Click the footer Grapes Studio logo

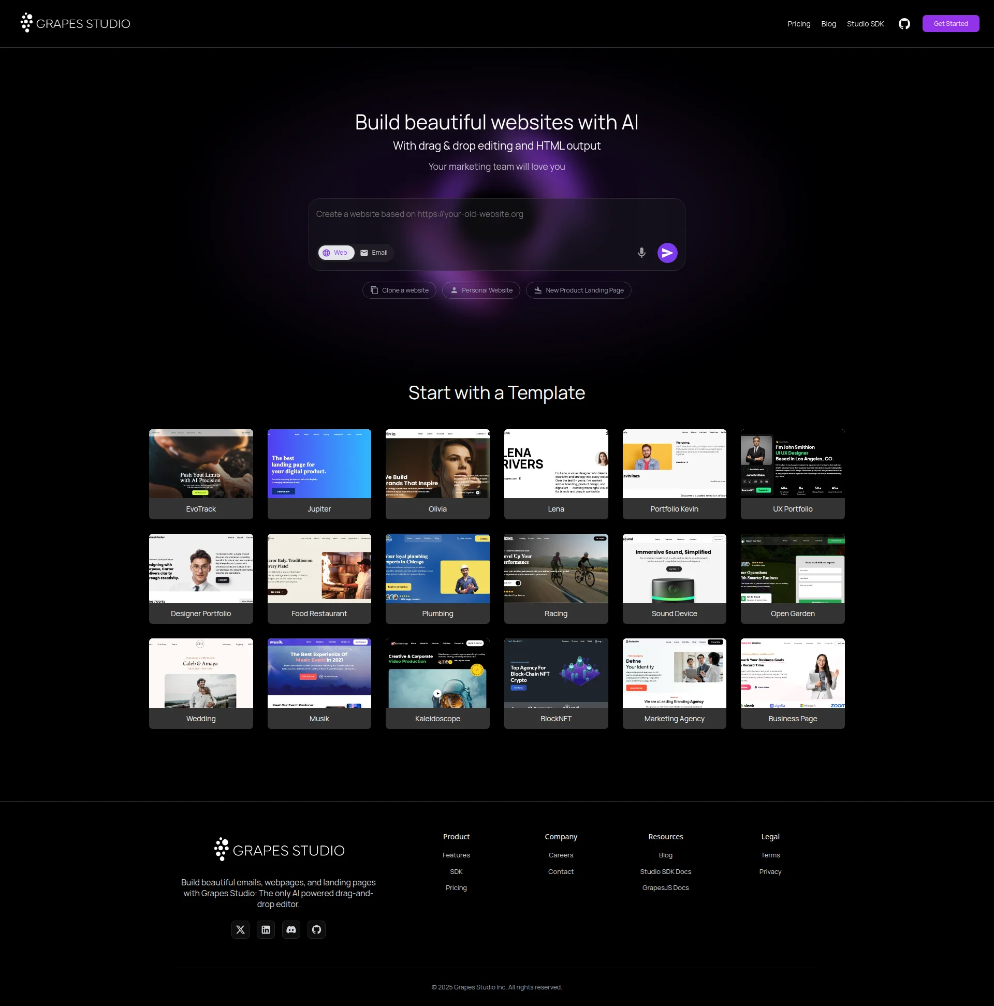[279, 850]
